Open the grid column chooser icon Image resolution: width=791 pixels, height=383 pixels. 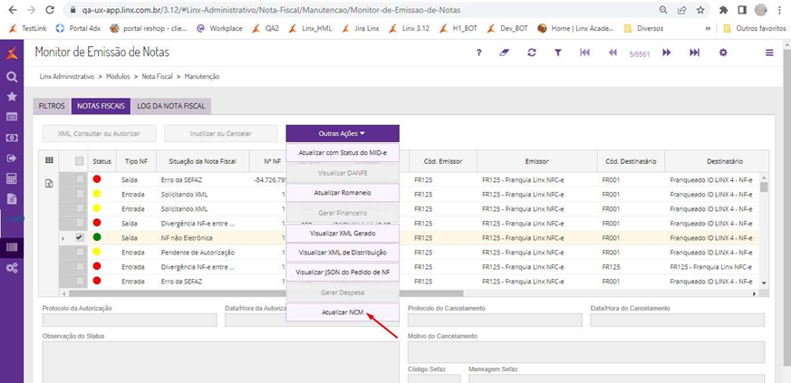pyautogui.click(x=49, y=160)
